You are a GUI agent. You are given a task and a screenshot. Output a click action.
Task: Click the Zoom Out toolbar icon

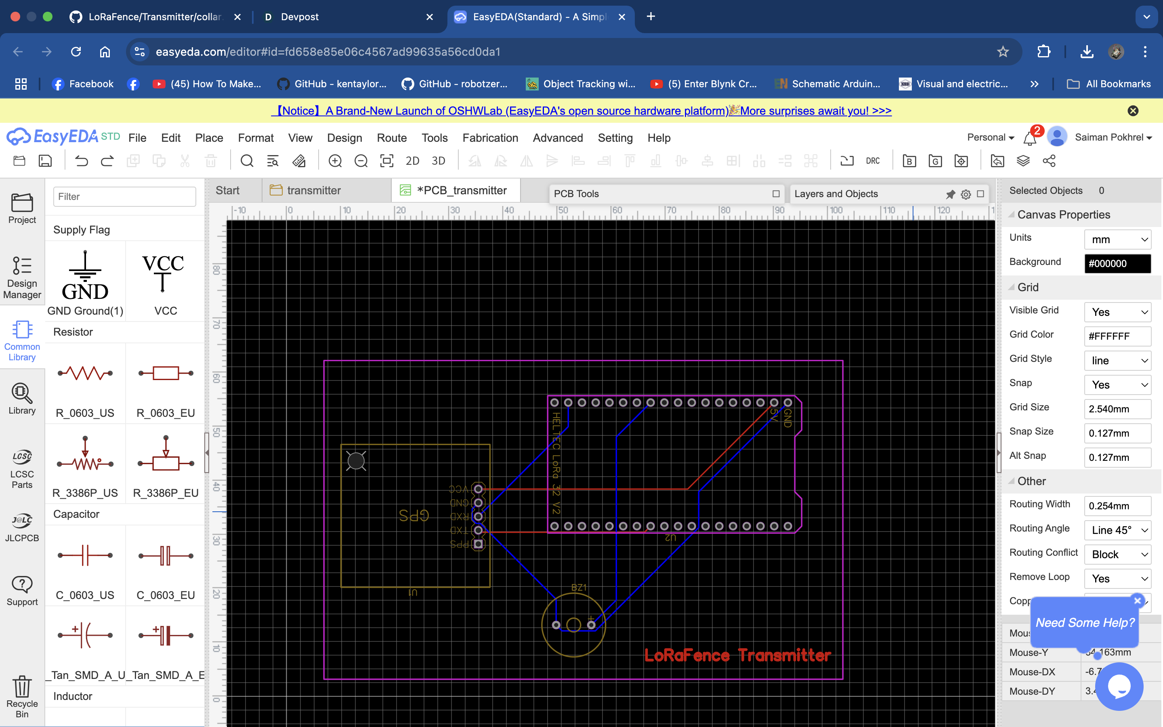361,161
